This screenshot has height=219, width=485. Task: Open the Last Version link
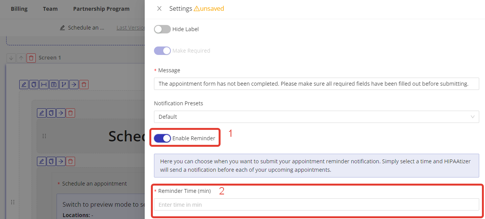[x=130, y=28]
